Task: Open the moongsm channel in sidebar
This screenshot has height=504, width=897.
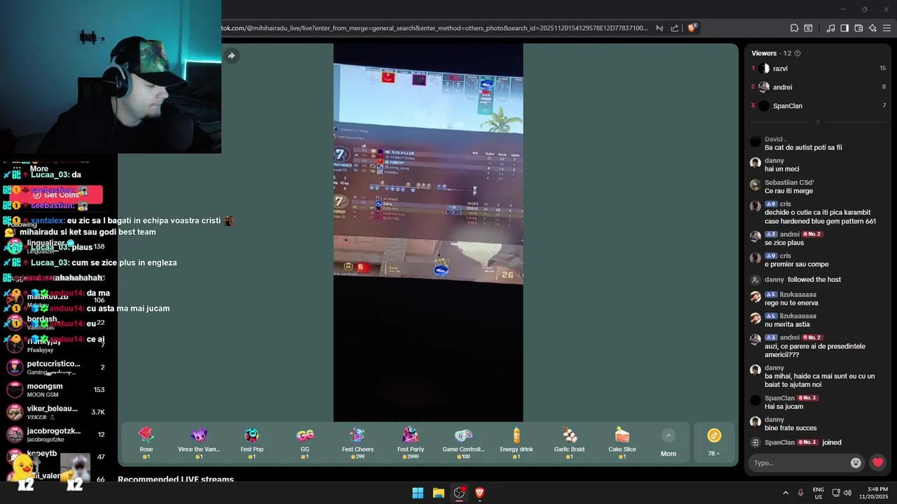Action: [x=56, y=390]
